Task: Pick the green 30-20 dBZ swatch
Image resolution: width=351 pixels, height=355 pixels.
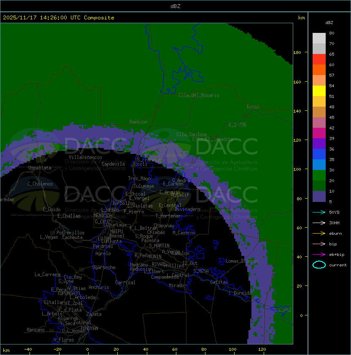Action: pos(319,175)
